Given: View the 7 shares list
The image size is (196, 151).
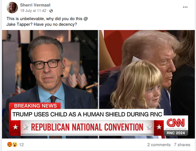Looking at the screenshot, I should click(x=182, y=144).
